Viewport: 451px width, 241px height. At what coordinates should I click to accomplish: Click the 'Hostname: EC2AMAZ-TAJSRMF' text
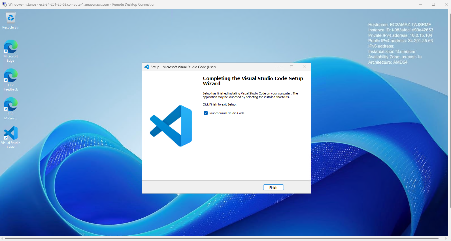point(399,25)
